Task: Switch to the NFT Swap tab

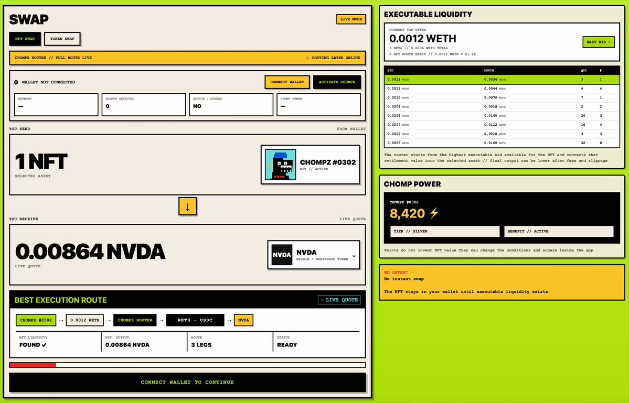Action: tap(25, 39)
